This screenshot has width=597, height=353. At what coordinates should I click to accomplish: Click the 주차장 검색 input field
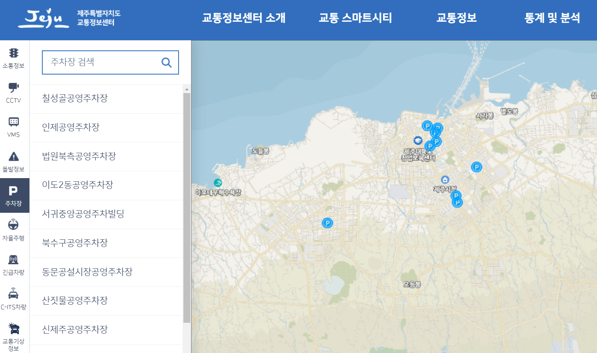(101, 62)
